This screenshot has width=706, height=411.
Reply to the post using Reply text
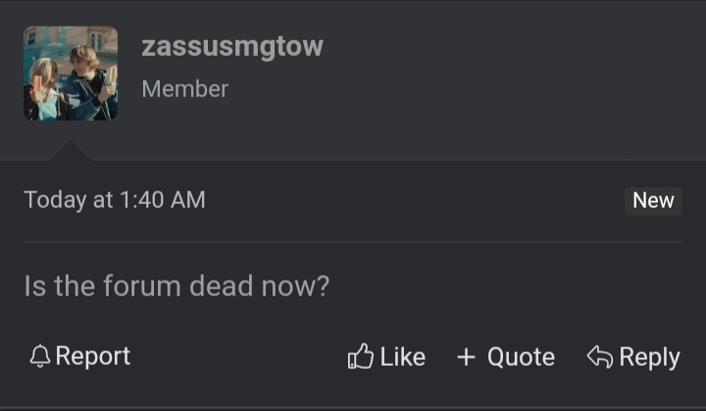[649, 357]
